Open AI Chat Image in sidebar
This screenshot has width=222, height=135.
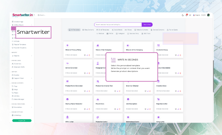(18, 22)
